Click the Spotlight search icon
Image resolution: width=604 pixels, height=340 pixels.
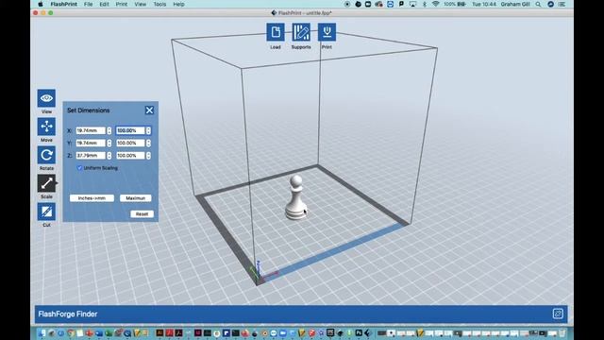(x=538, y=4)
